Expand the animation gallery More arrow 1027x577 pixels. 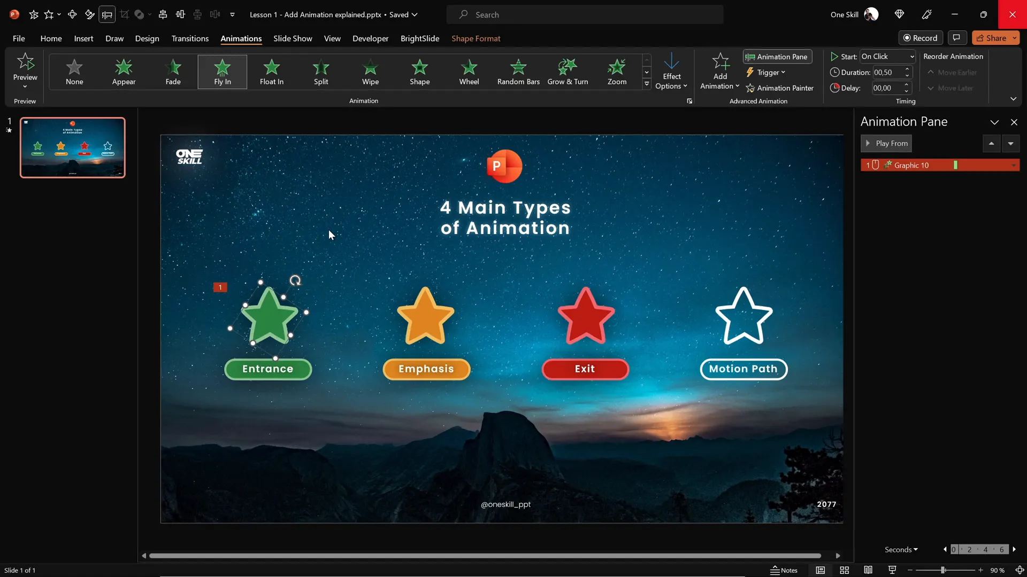point(647,84)
